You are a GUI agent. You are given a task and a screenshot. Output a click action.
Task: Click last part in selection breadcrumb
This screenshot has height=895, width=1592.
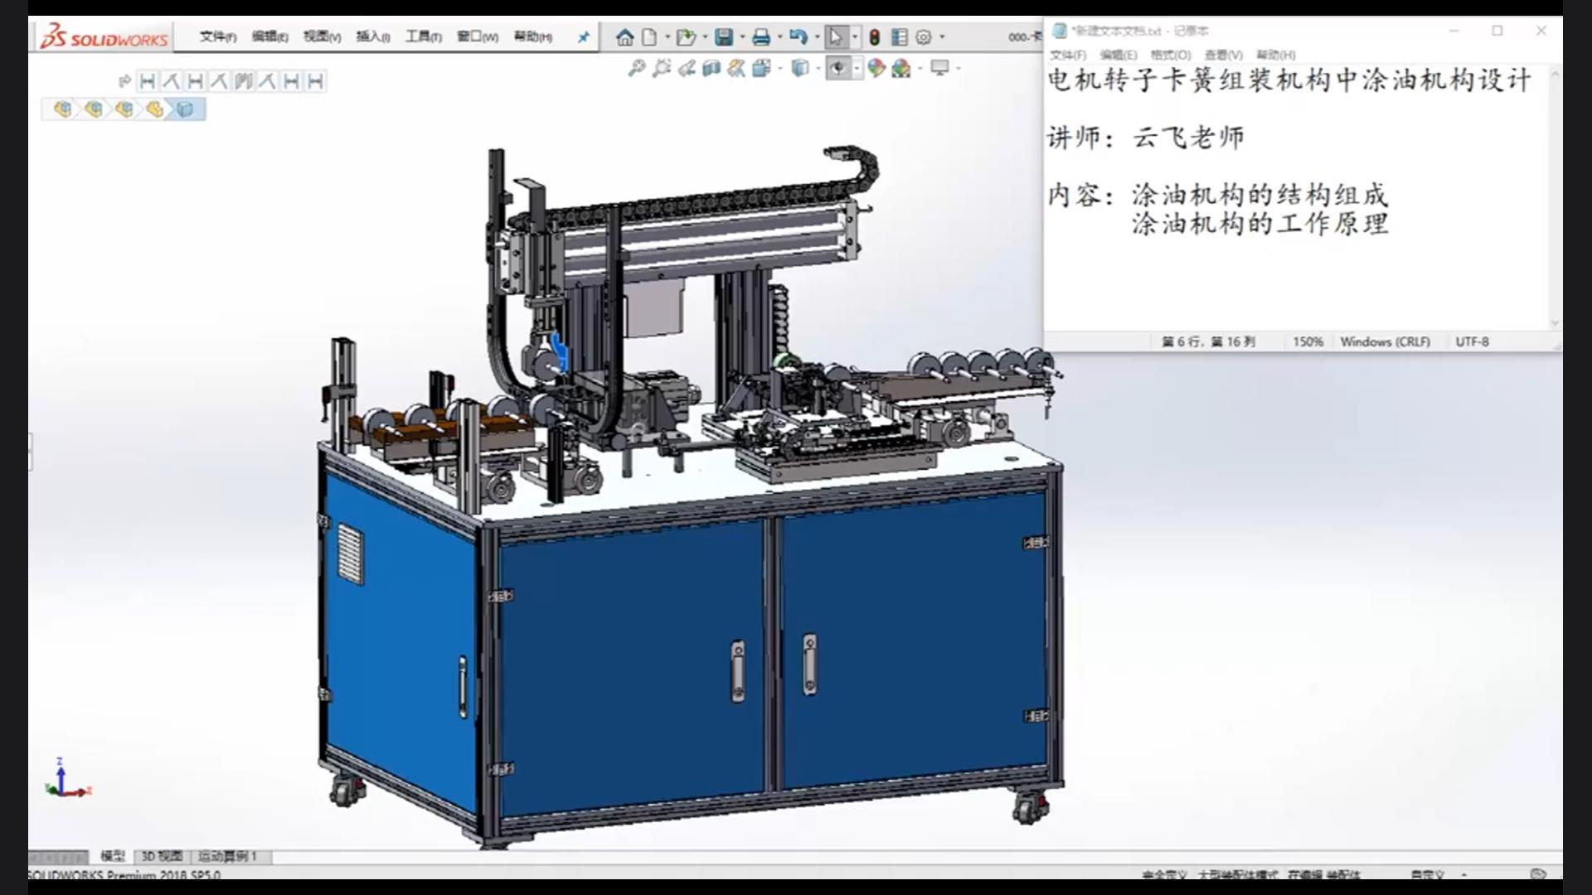click(x=185, y=109)
